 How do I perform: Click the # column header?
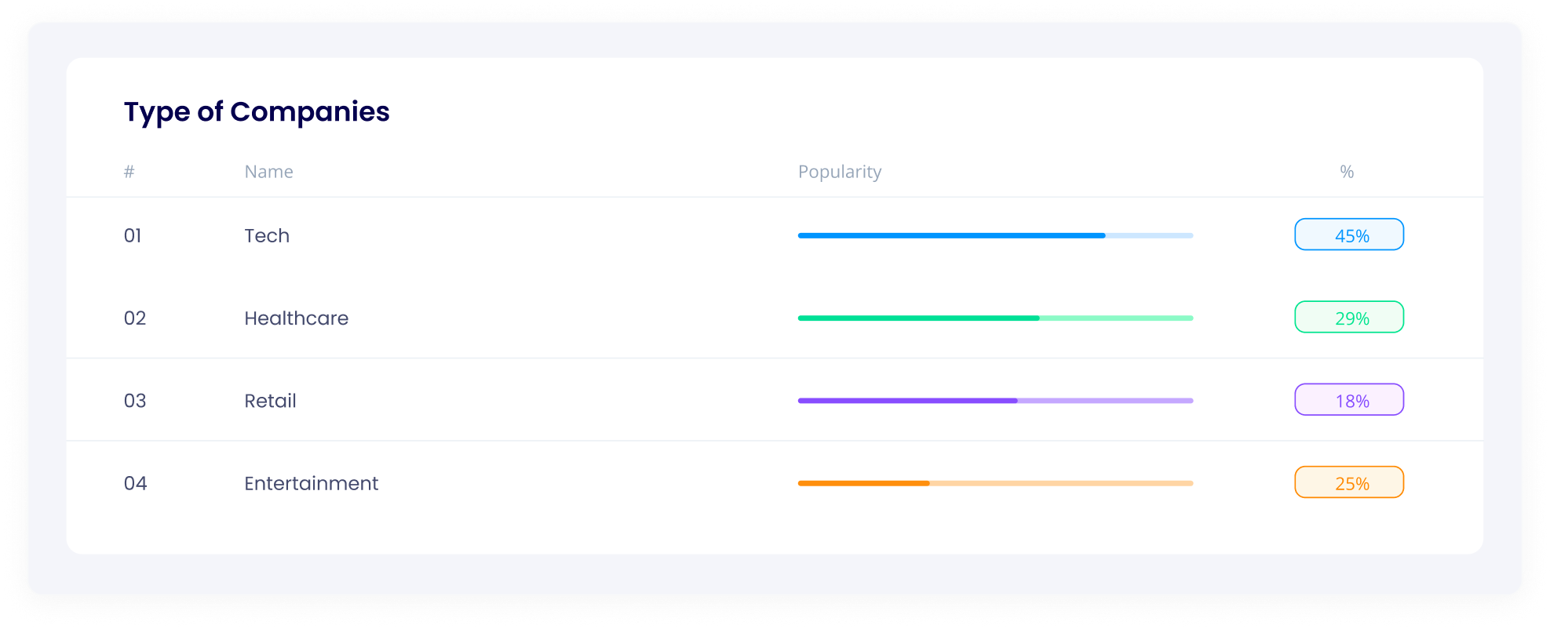click(x=129, y=172)
